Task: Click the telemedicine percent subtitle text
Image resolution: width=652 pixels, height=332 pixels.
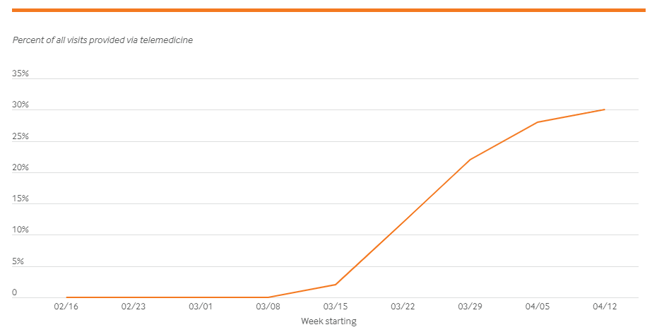Action: point(102,40)
